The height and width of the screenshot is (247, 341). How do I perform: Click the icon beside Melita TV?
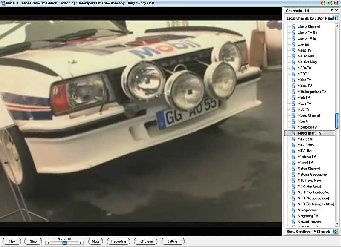click(294, 80)
